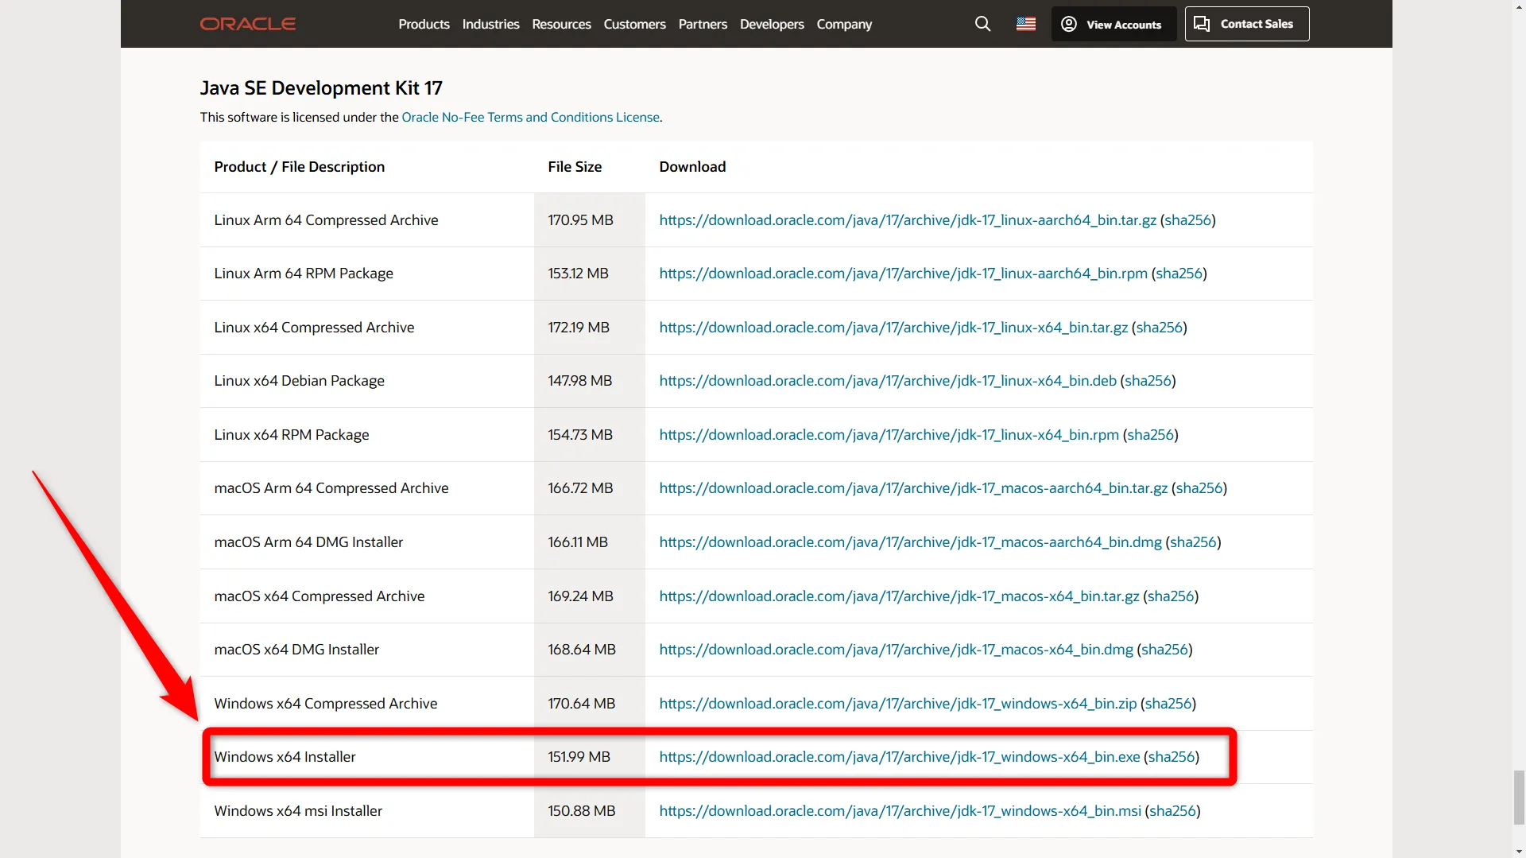Viewport: 1526px width, 858px height.
Task: Open the Developers menu
Action: click(x=772, y=25)
